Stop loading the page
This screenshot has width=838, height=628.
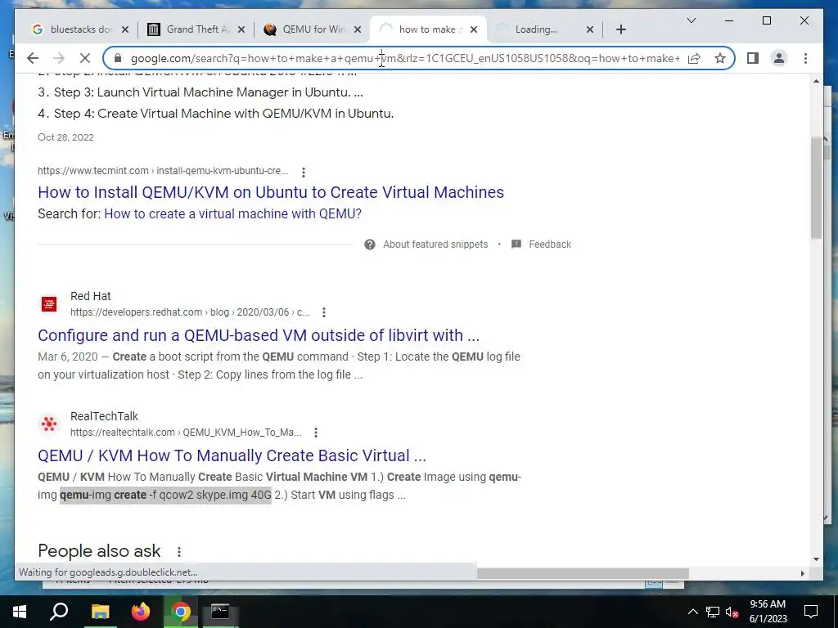pos(85,58)
